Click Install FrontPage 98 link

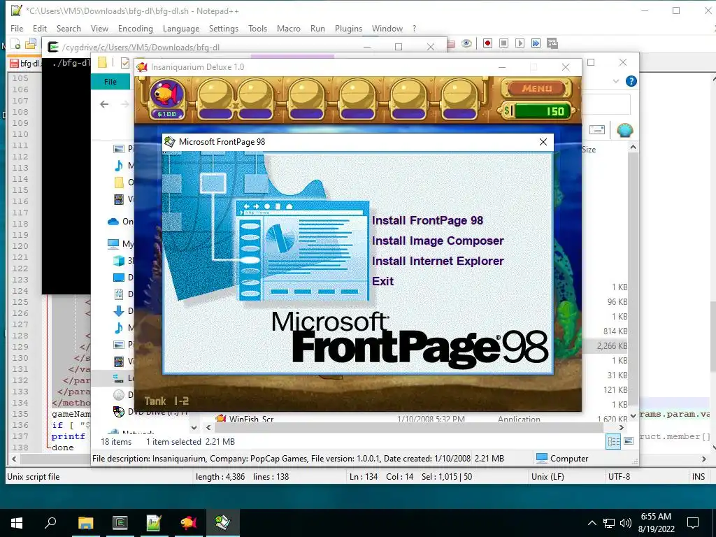(427, 220)
